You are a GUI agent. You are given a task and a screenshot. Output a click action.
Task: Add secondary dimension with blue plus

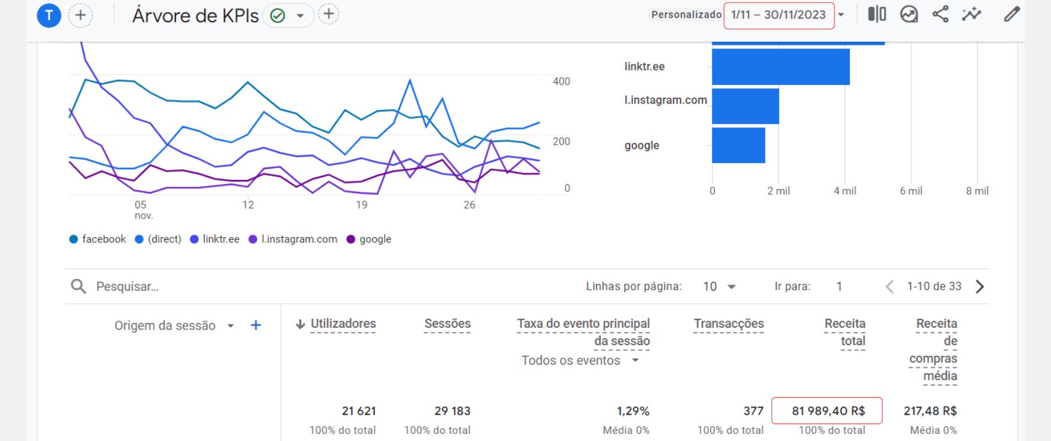coord(256,325)
